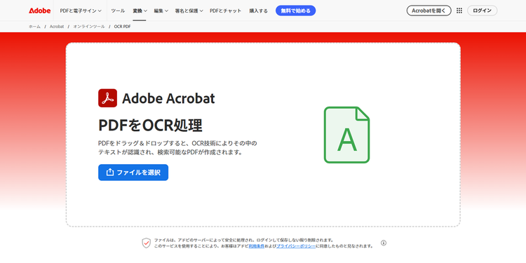
Task: Open the プライバシーポリシー link
Action: [x=296, y=246]
